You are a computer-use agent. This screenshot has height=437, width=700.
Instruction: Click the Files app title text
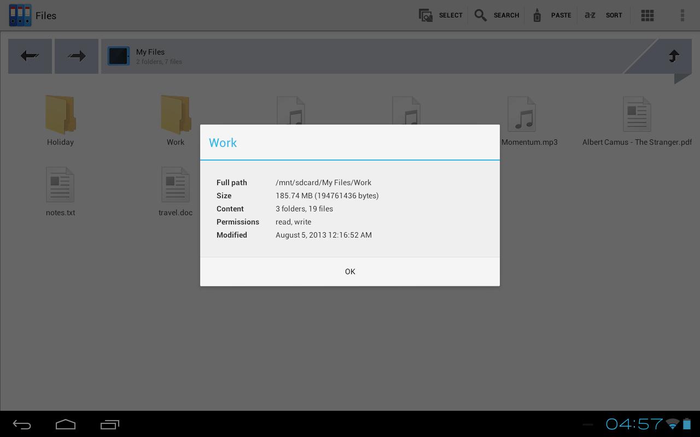tap(46, 16)
